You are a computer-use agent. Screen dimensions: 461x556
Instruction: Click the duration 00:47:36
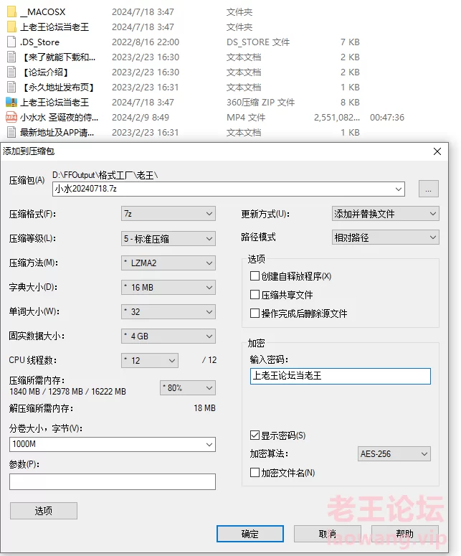pyautogui.click(x=387, y=118)
